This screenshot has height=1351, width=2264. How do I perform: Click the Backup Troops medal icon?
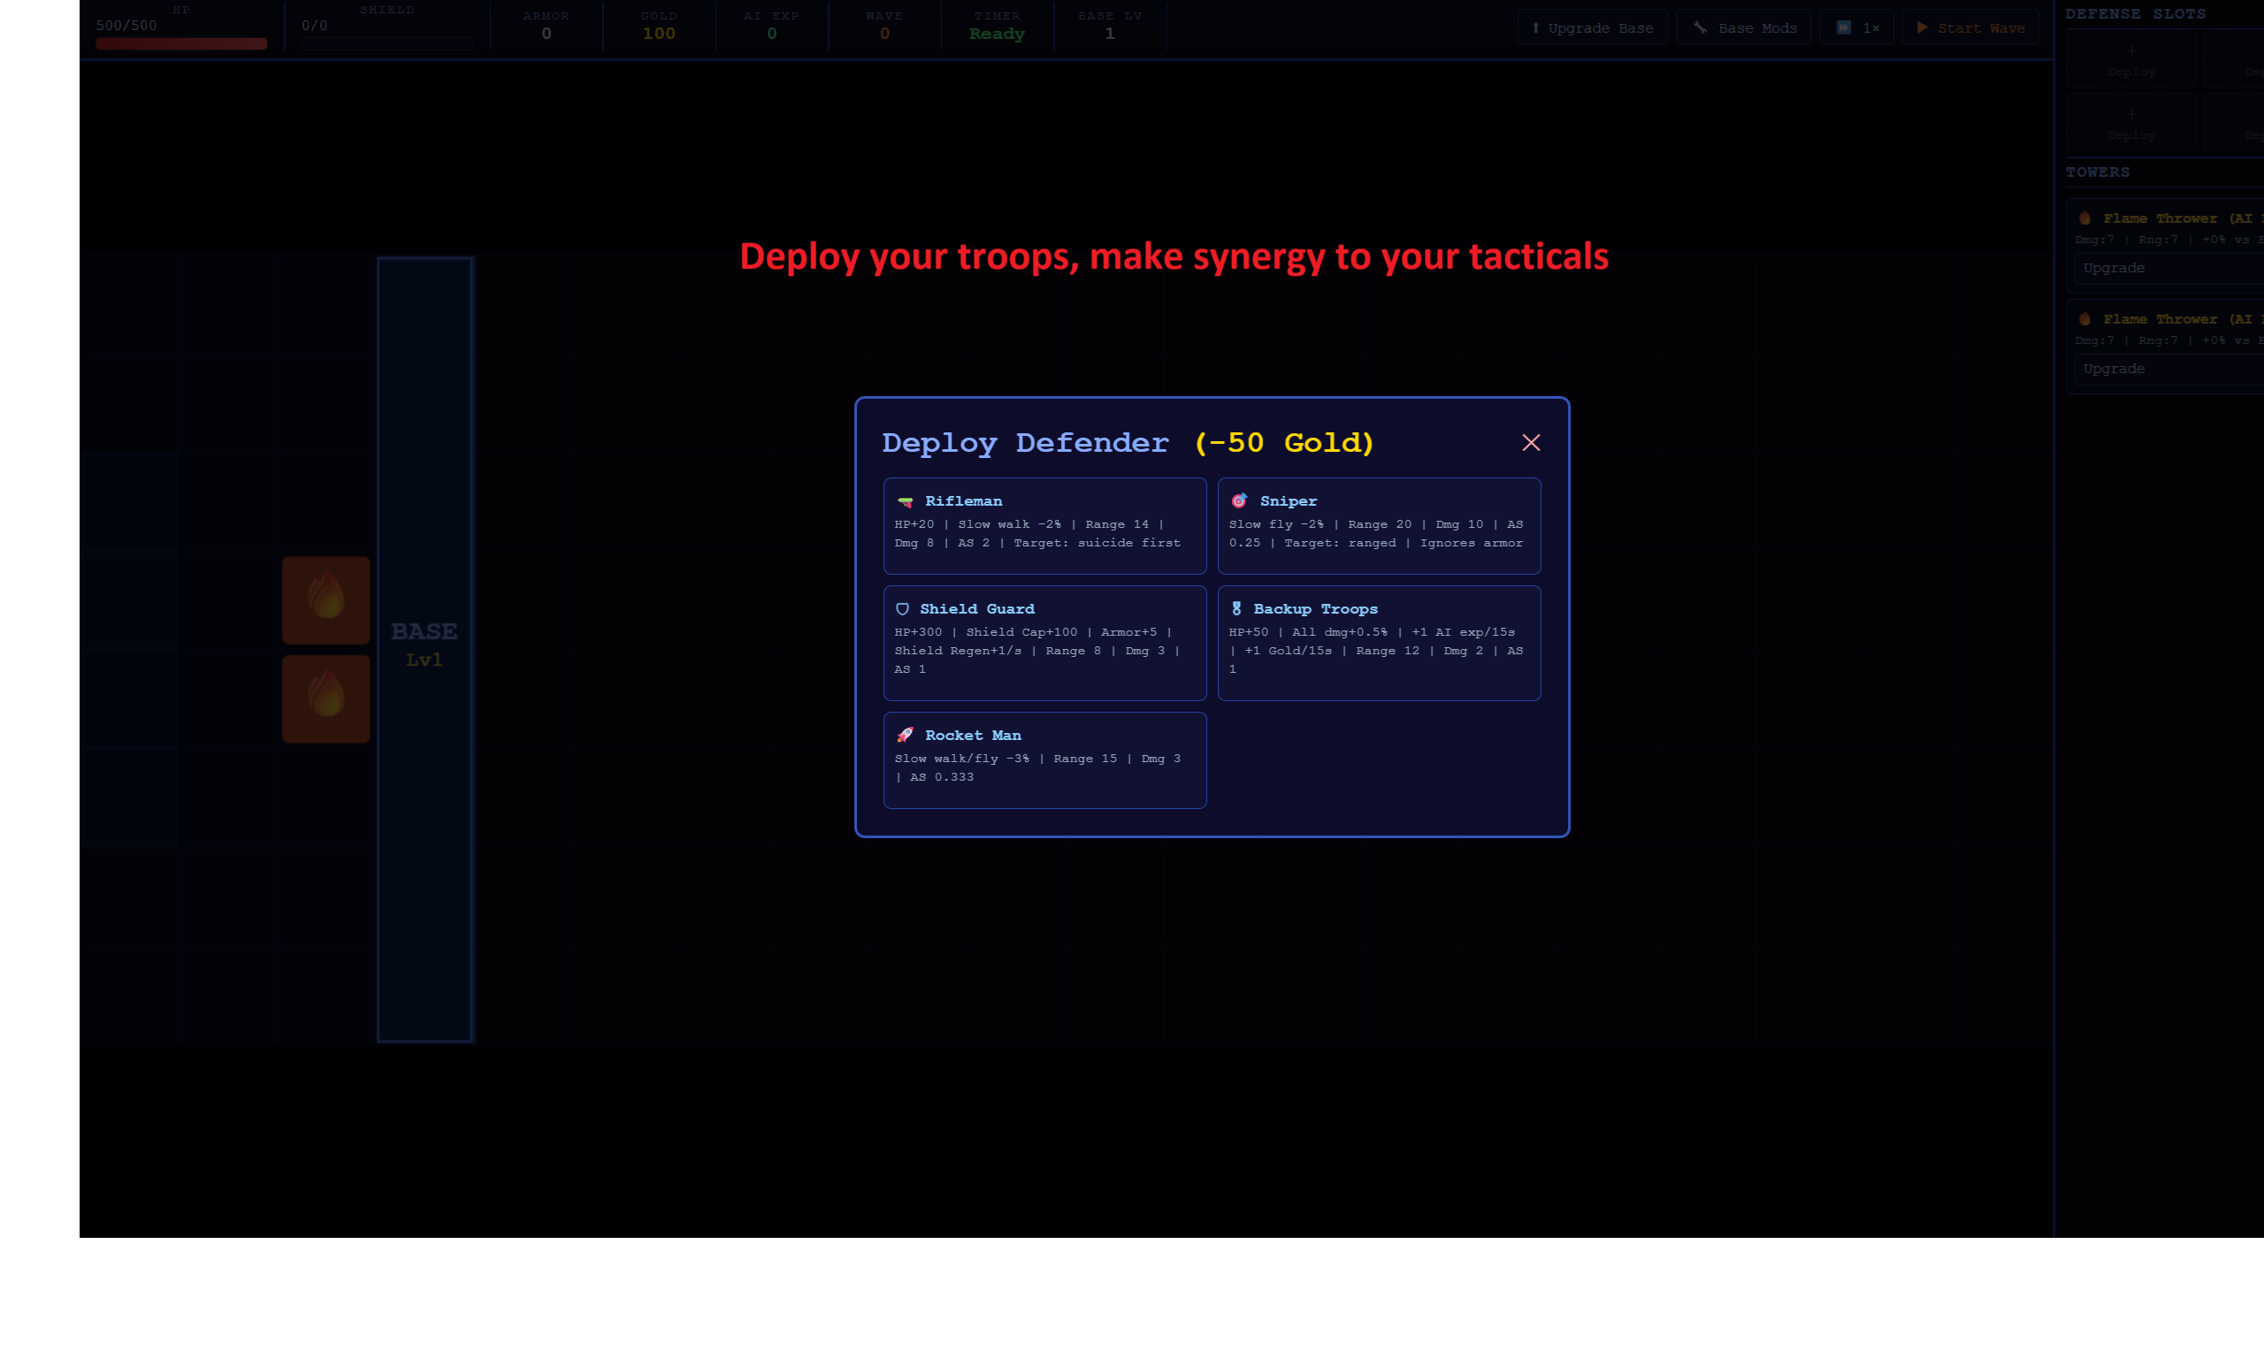click(x=1236, y=609)
